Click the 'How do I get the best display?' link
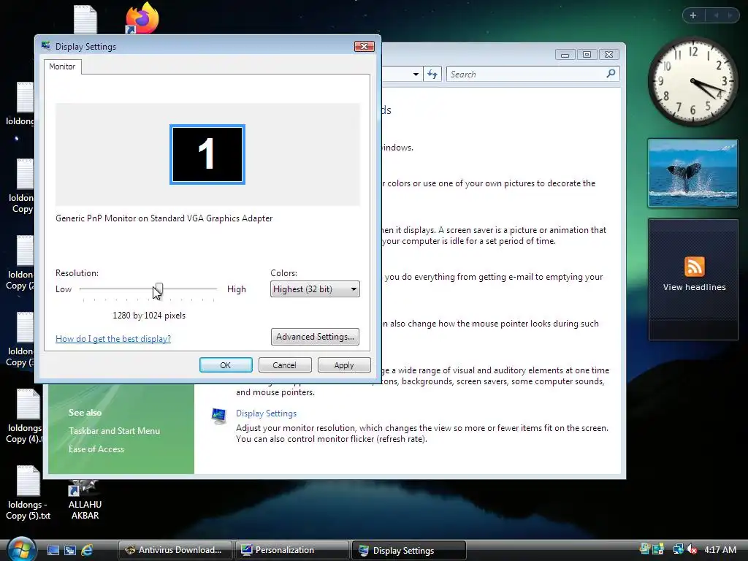The width and height of the screenshot is (748, 561). tap(113, 339)
